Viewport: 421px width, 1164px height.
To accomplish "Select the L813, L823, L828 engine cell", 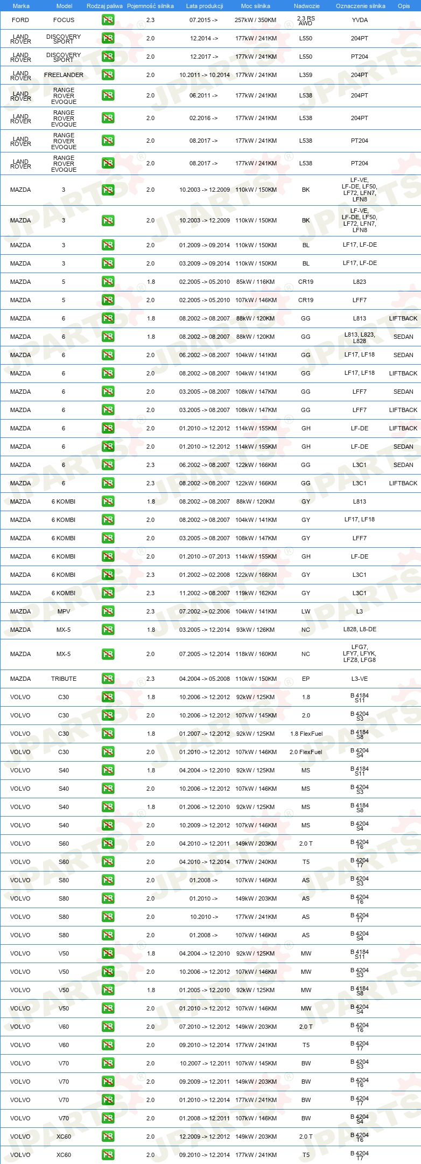I will point(360,338).
